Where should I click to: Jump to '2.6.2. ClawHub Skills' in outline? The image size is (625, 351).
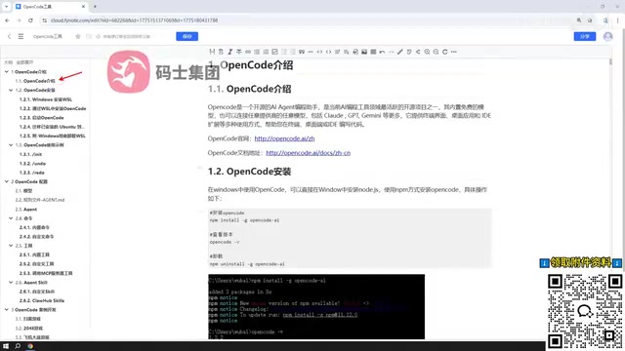(42, 300)
